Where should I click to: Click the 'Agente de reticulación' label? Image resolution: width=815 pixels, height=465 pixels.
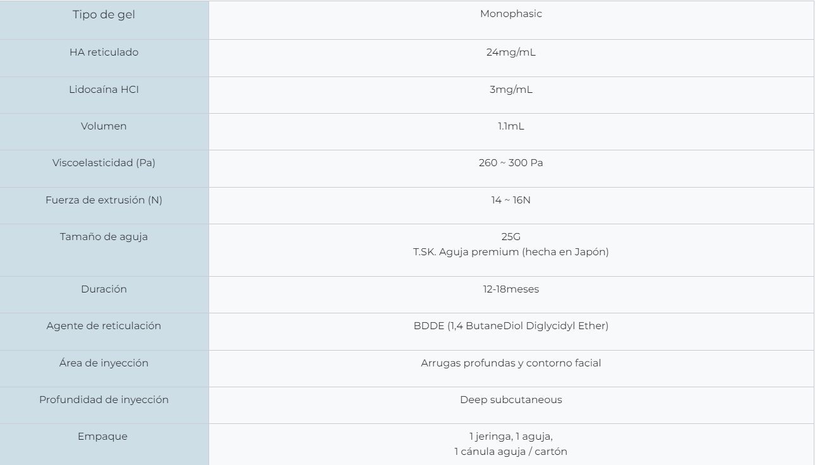coord(104,326)
